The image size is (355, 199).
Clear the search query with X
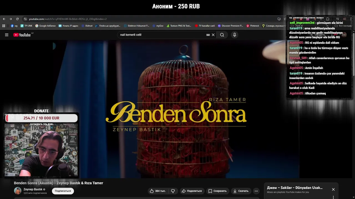(213, 35)
